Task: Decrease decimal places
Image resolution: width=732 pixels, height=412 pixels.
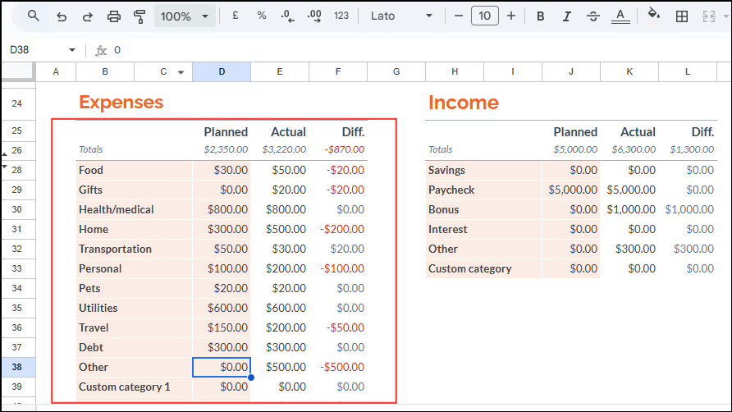Action: point(287,16)
